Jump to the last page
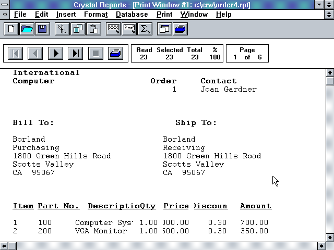The width and height of the screenshot is (334, 250). 75,53
